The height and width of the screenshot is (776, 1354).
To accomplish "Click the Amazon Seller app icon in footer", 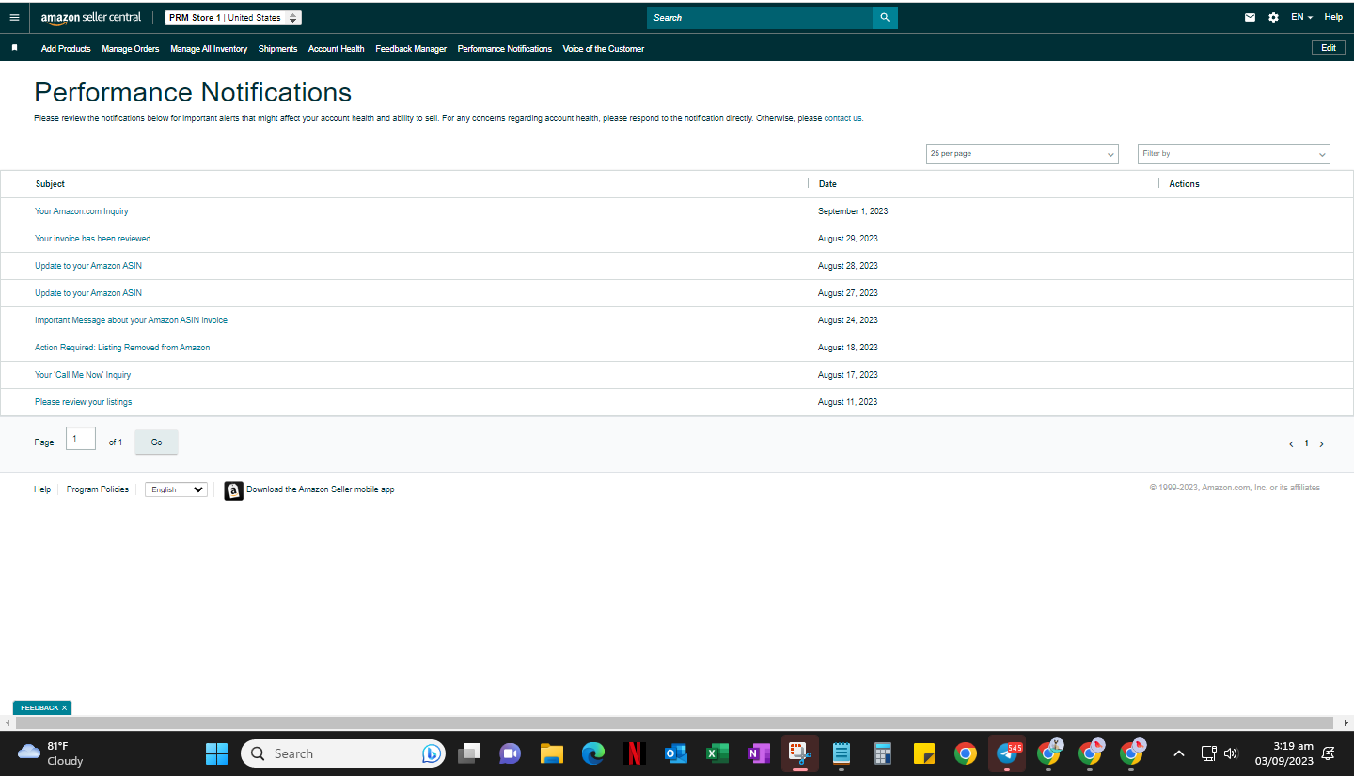I will (233, 490).
